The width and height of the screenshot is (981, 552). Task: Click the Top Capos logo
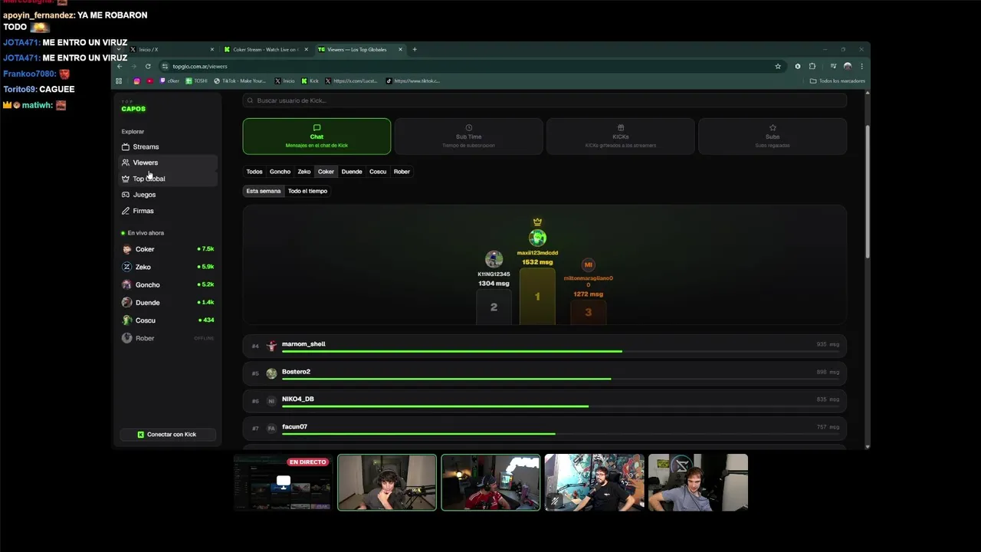tap(133, 107)
